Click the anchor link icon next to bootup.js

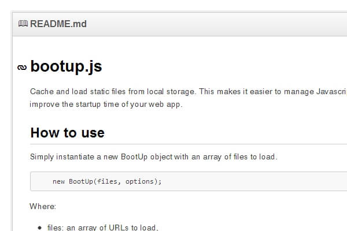[22, 68]
